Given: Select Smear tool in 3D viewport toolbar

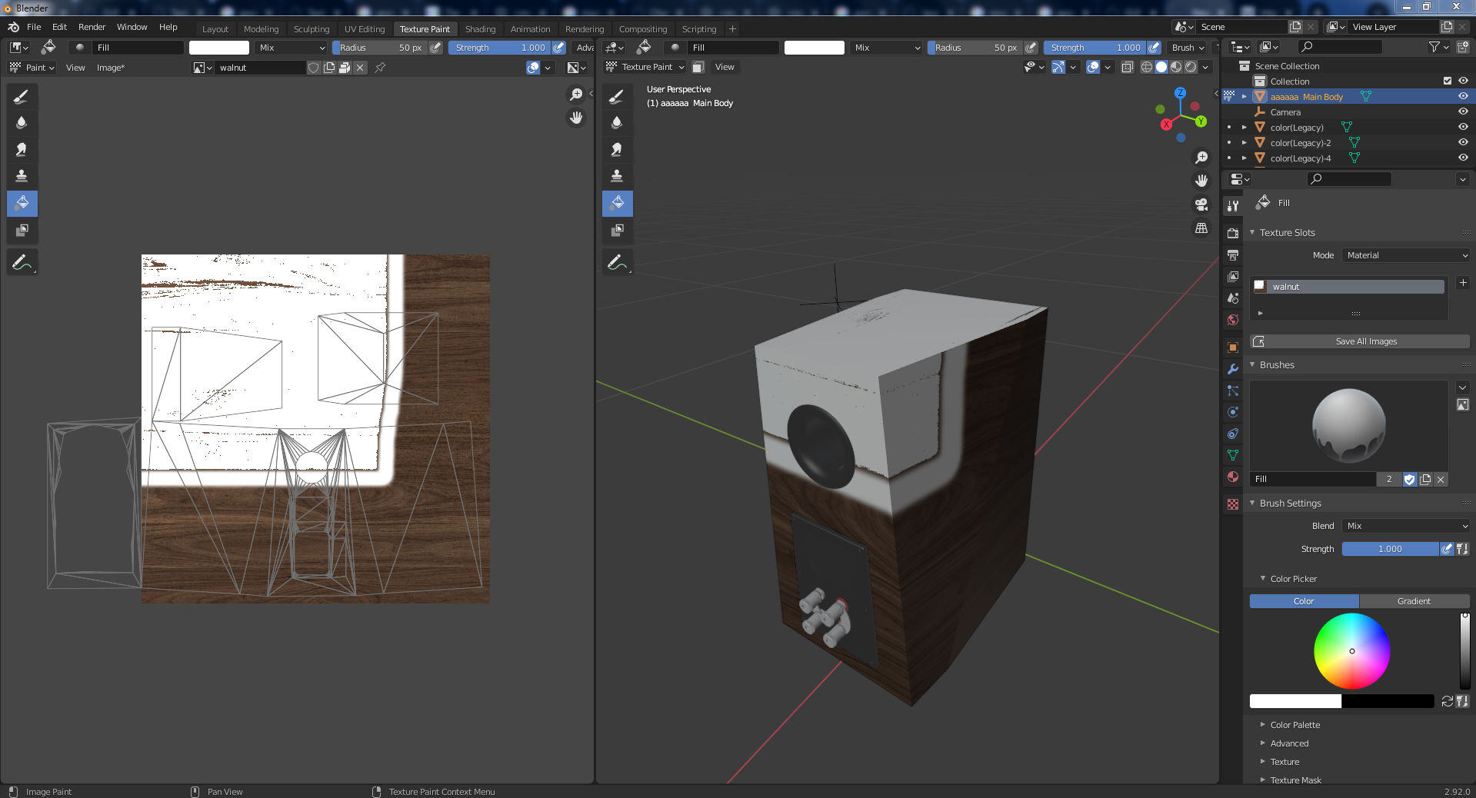Looking at the screenshot, I should pos(617,149).
